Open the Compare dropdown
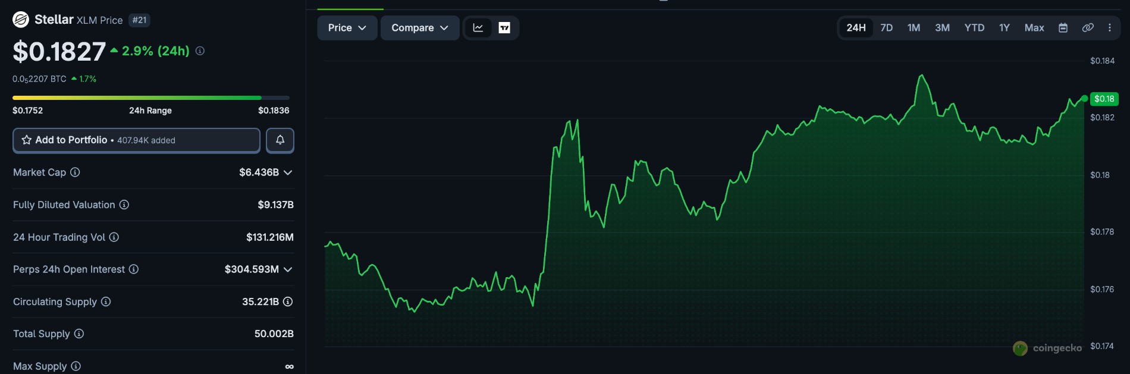This screenshot has width=1130, height=374. click(x=420, y=28)
